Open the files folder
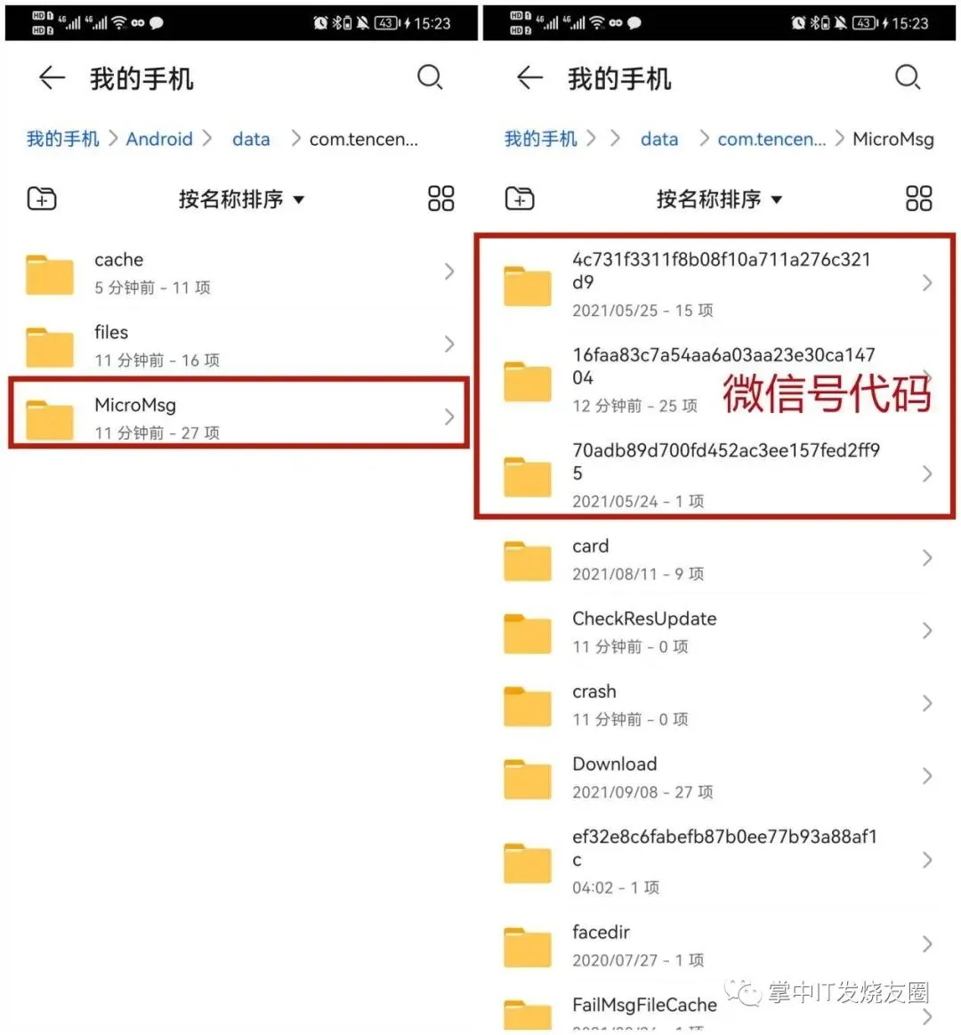The image size is (961, 1035). 239,344
